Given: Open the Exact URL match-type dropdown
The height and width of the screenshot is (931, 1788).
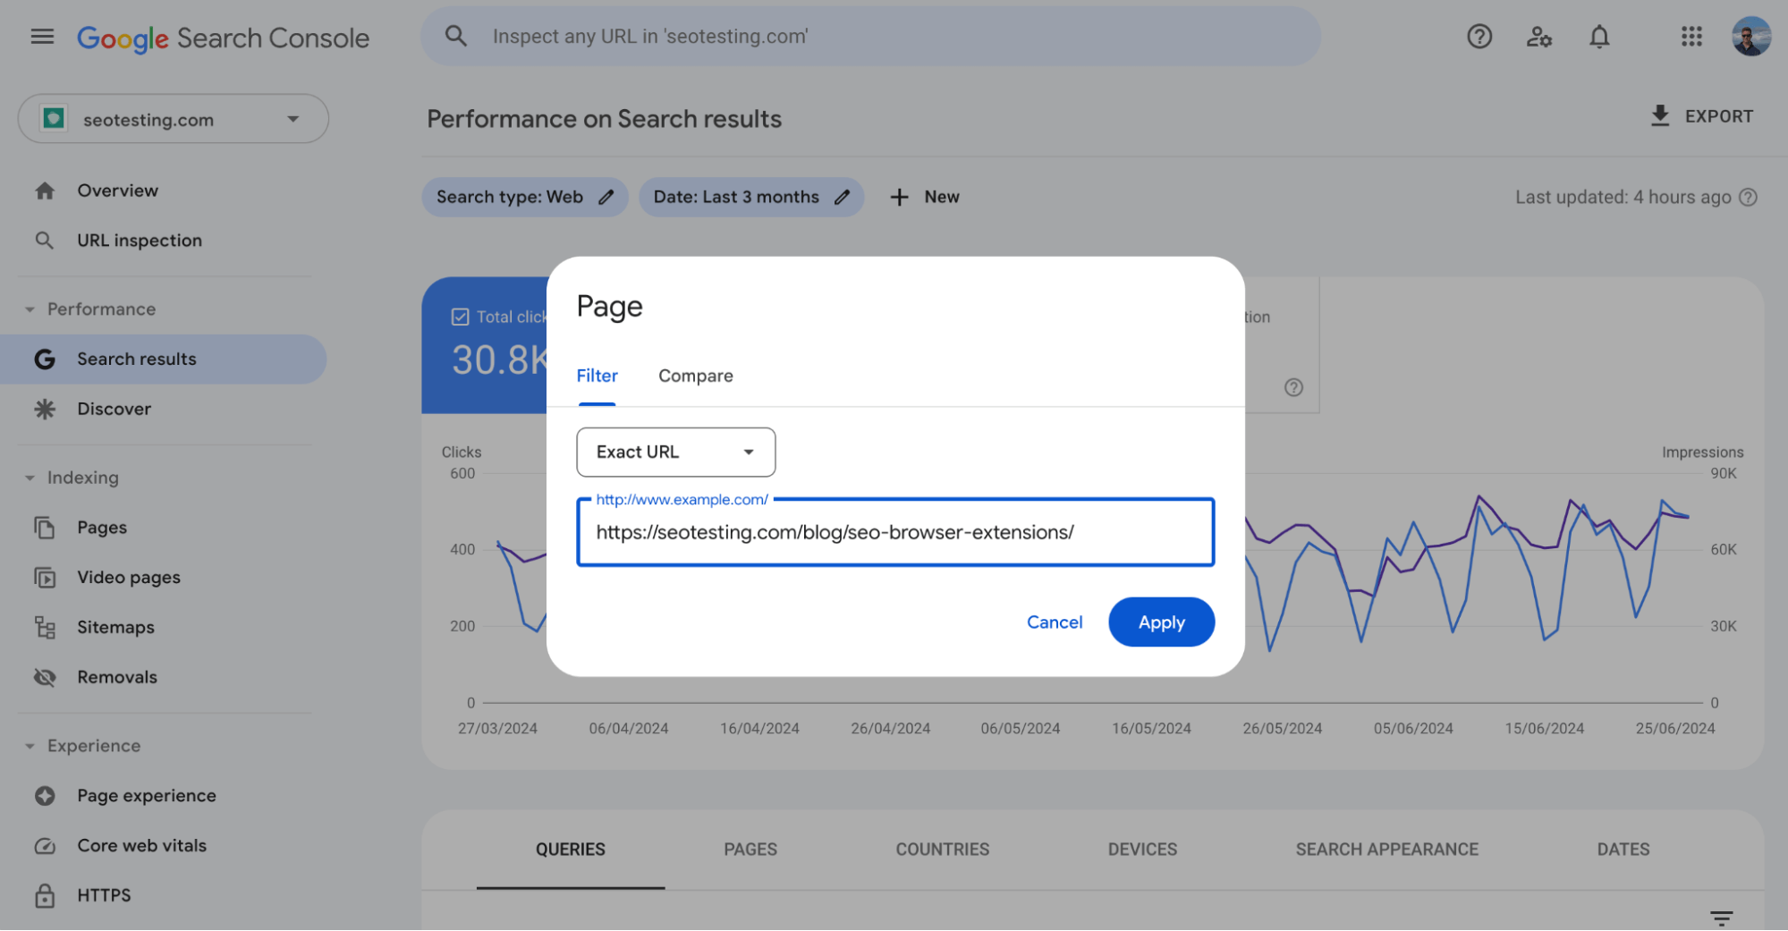Looking at the screenshot, I should tap(676, 453).
